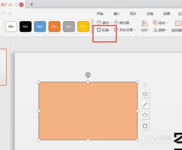Switch to the Insert (插入) tab
Image resolution: width=182 pixels, height=150 pixels.
[117, 14]
